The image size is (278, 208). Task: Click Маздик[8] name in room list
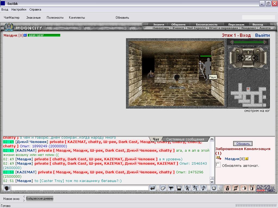click(235, 159)
